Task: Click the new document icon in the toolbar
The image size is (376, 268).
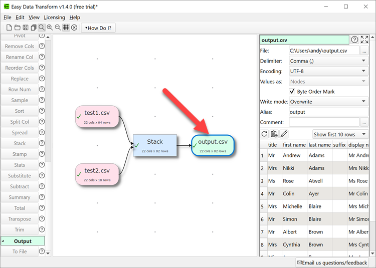Action: [9, 28]
